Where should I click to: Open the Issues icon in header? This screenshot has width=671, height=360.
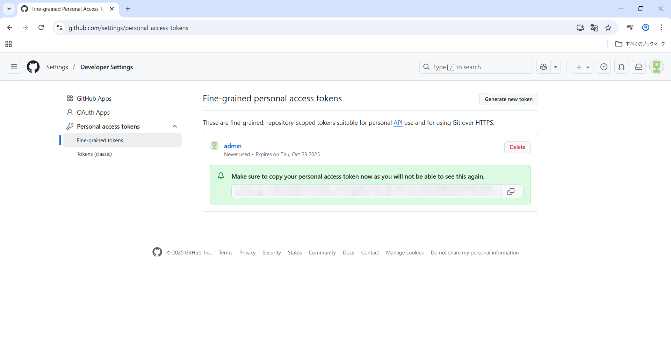(x=604, y=67)
